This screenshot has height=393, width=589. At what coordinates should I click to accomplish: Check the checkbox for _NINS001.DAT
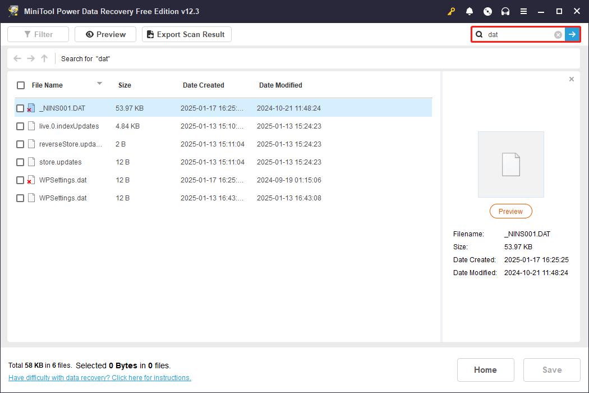click(x=20, y=108)
